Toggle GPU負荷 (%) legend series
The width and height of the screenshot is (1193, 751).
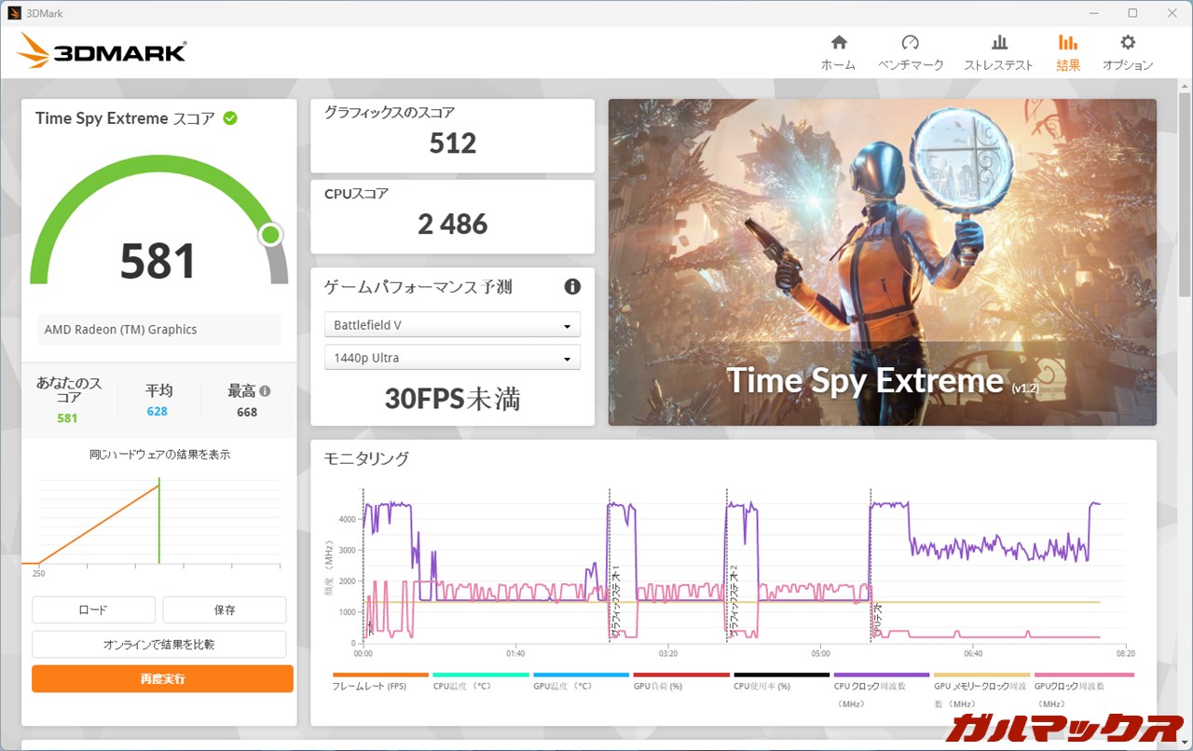click(x=657, y=687)
